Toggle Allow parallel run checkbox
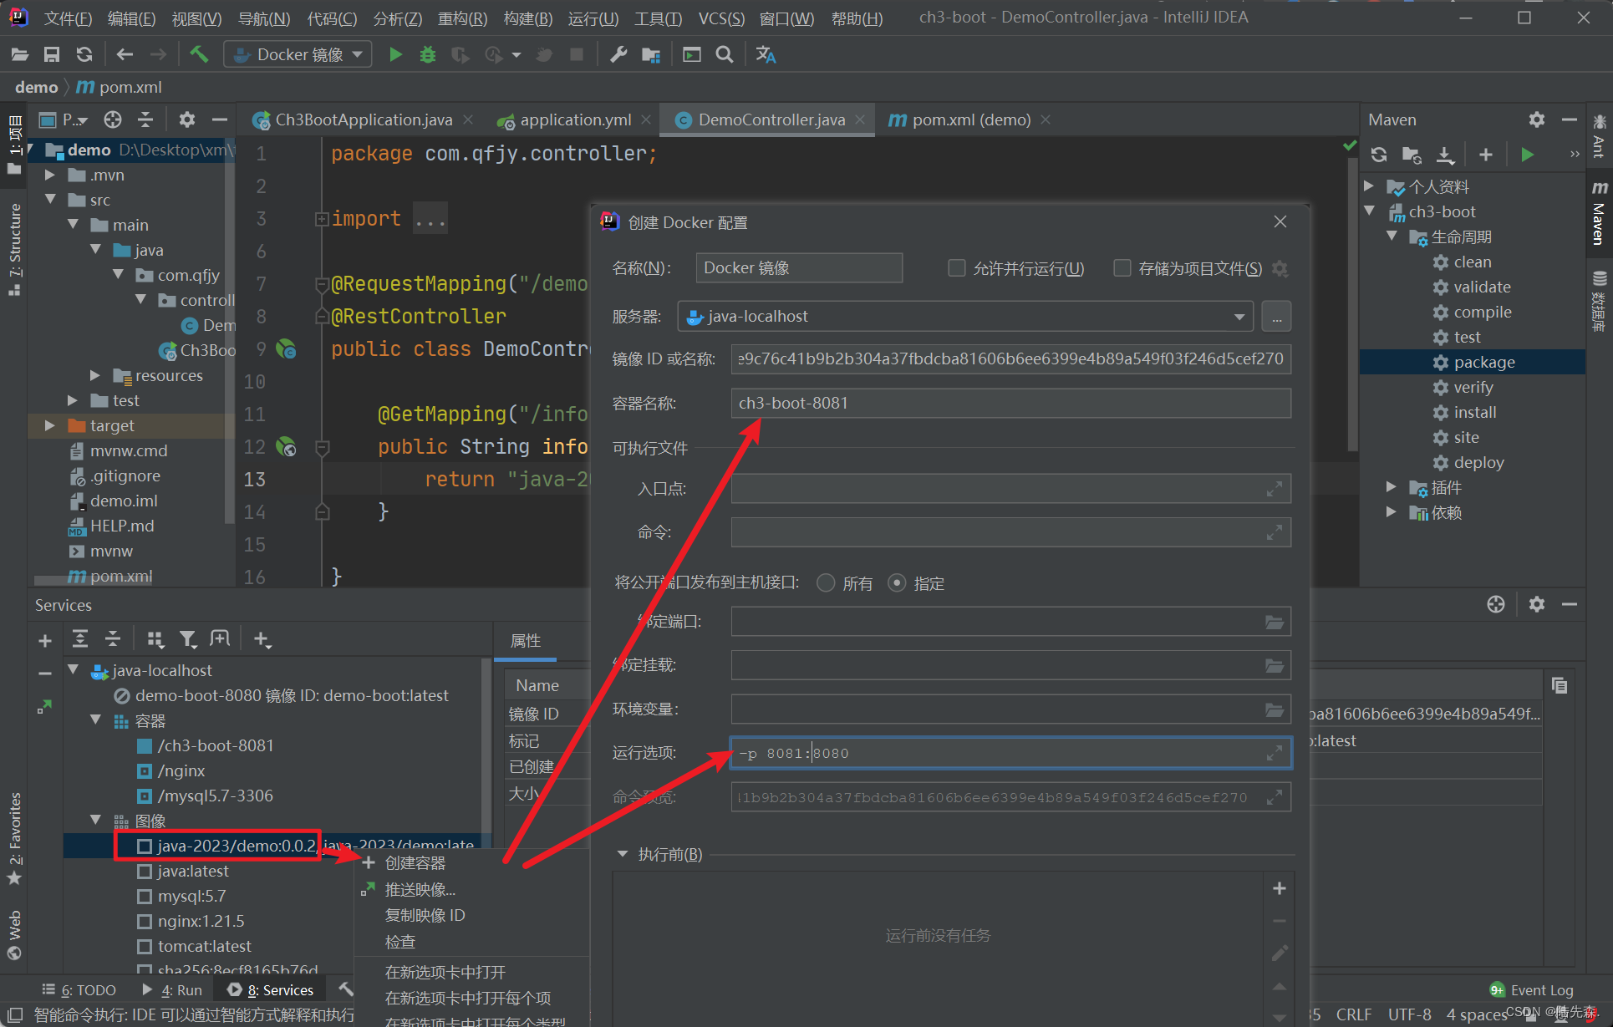This screenshot has height=1027, width=1613. (956, 268)
